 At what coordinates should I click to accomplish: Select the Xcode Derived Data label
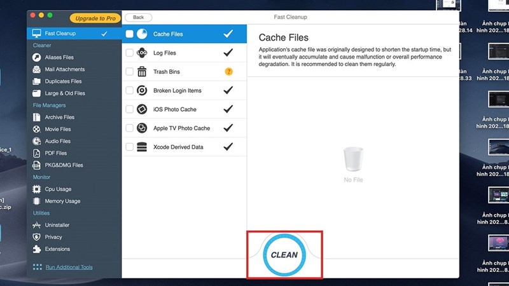coord(178,147)
